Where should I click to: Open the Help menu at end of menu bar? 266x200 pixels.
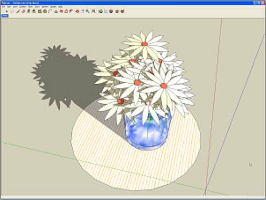click(x=60, y=7)
